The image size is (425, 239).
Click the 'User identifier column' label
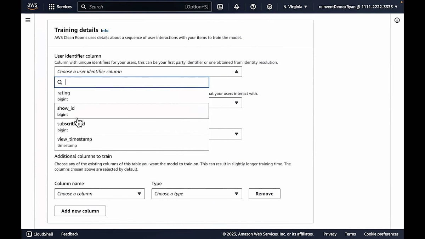coord(78,56)
